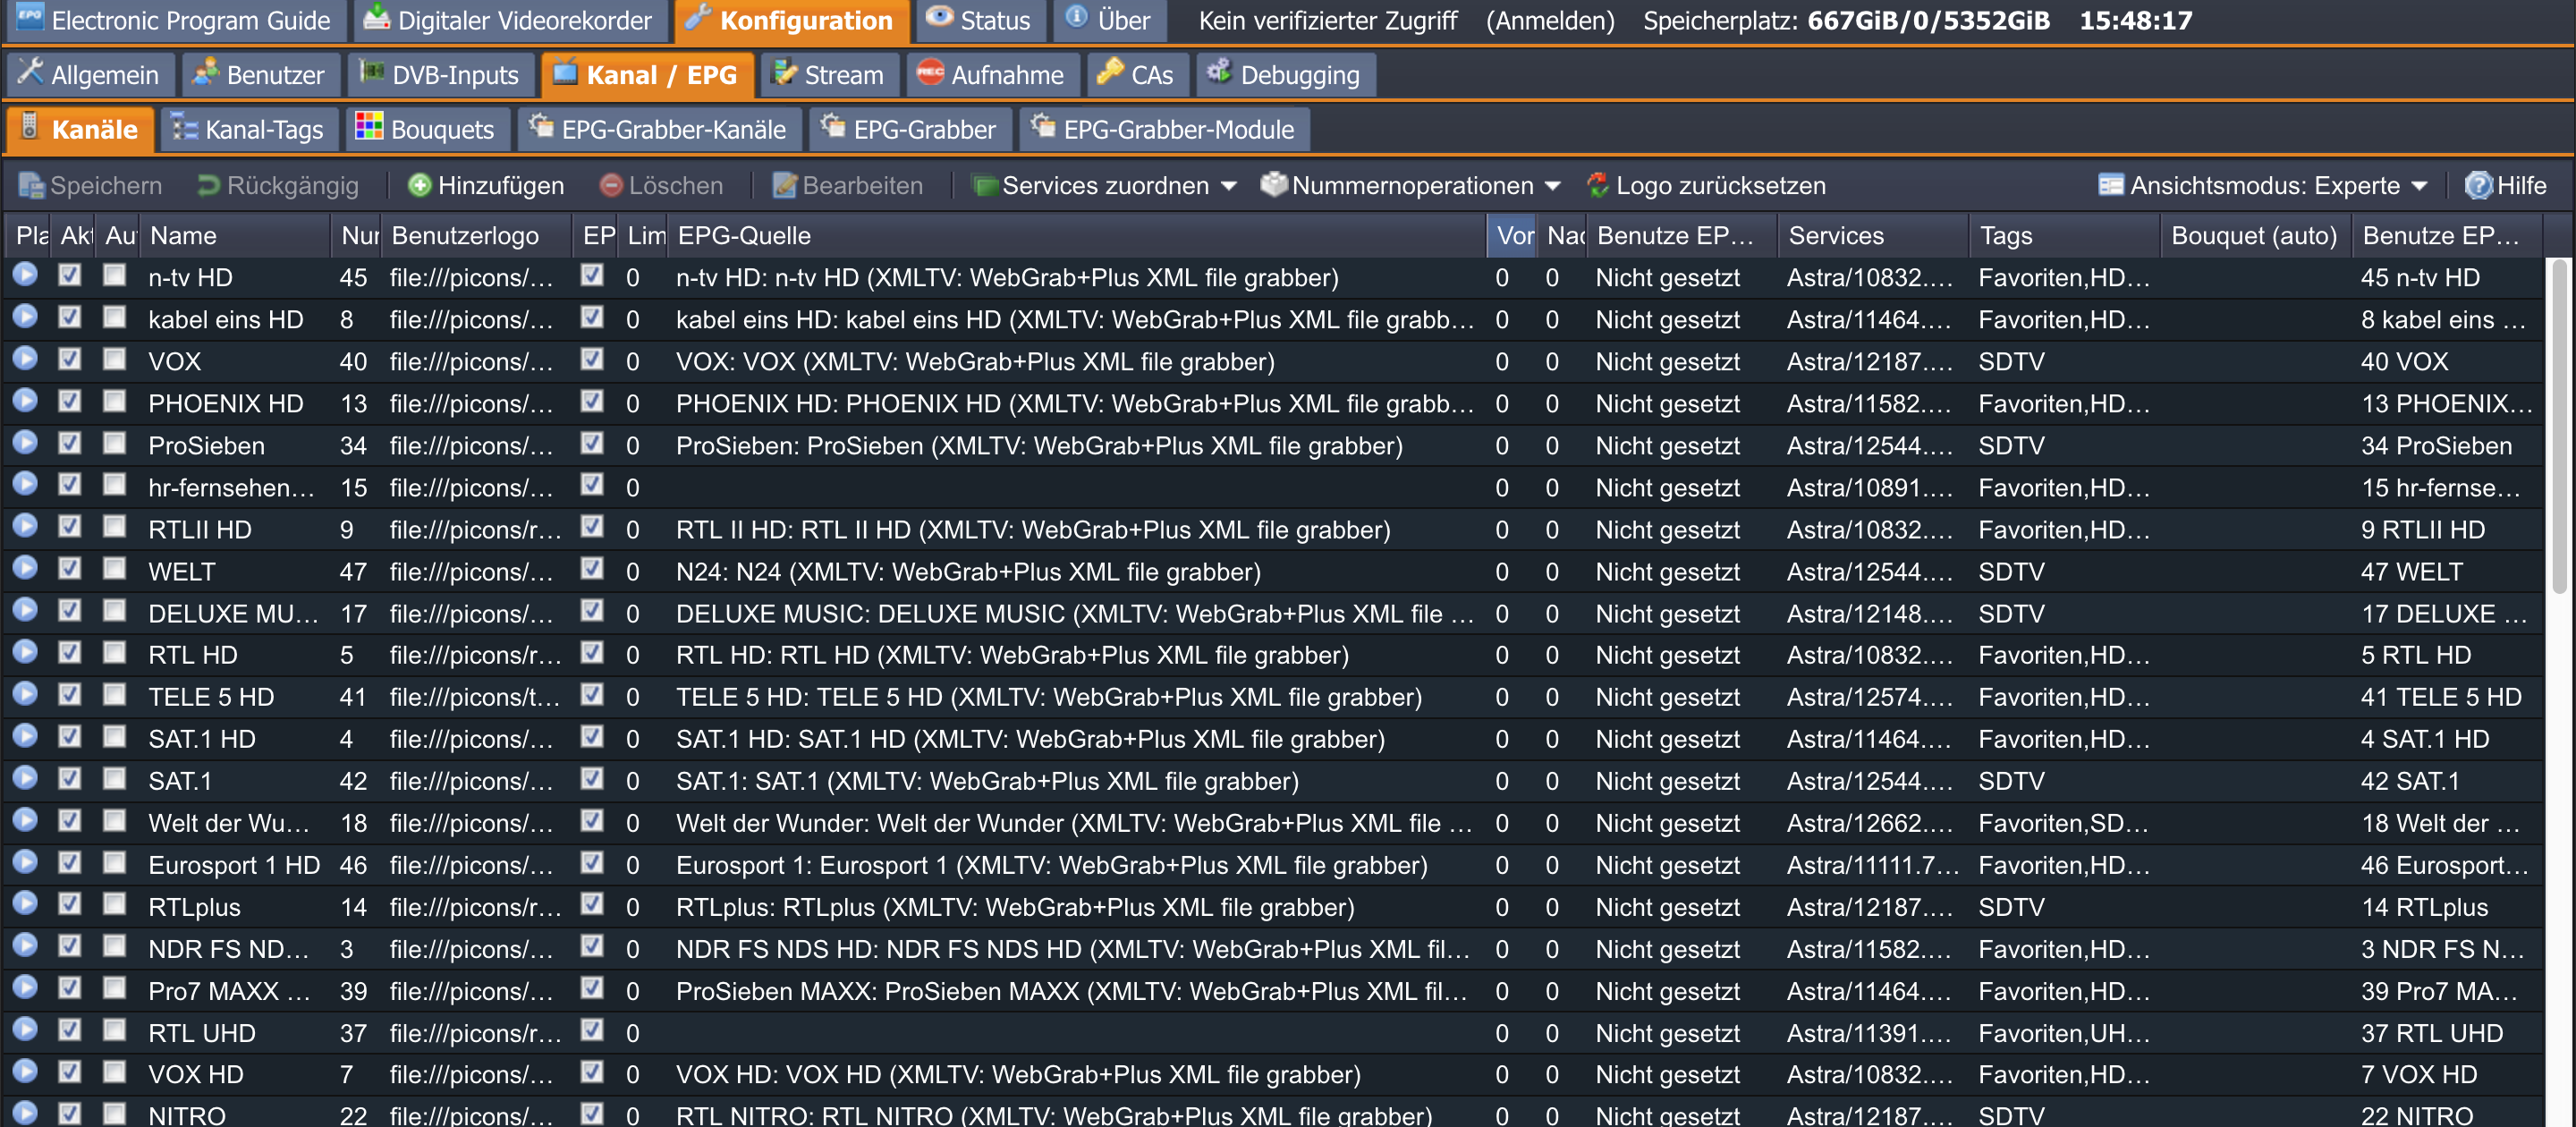Sort by Bouquet (auto) column header
This screenshot has height=1127, width=2576.
2255,236
